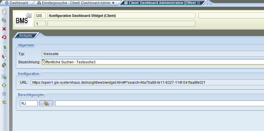Click the Typ field showing Webseite
The width and height of the screenshot is (264, 131).
point(152,54)
